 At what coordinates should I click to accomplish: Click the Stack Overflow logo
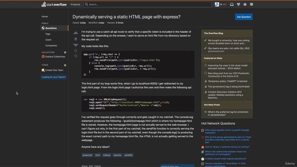click(x=54, y=4)
